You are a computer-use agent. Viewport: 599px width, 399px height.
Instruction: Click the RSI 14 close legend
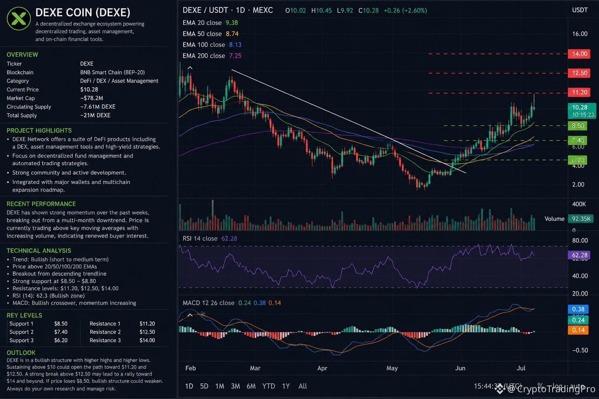(210, 238)
